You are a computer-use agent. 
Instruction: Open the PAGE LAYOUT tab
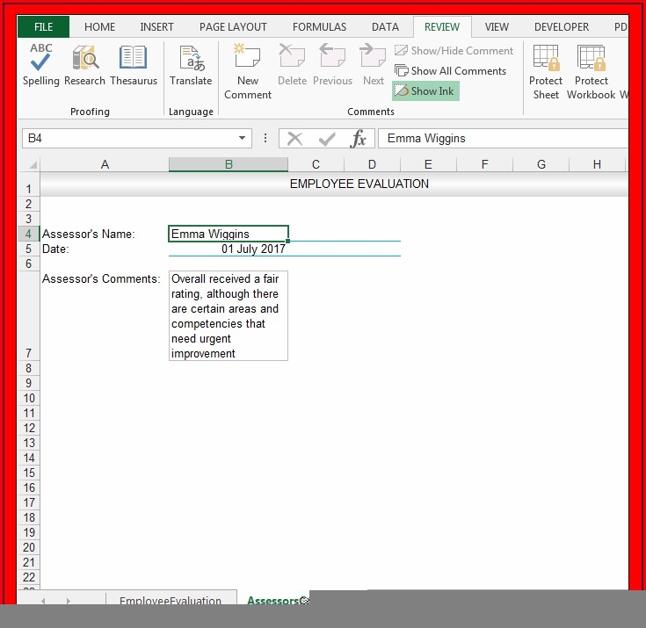[233, 27]
